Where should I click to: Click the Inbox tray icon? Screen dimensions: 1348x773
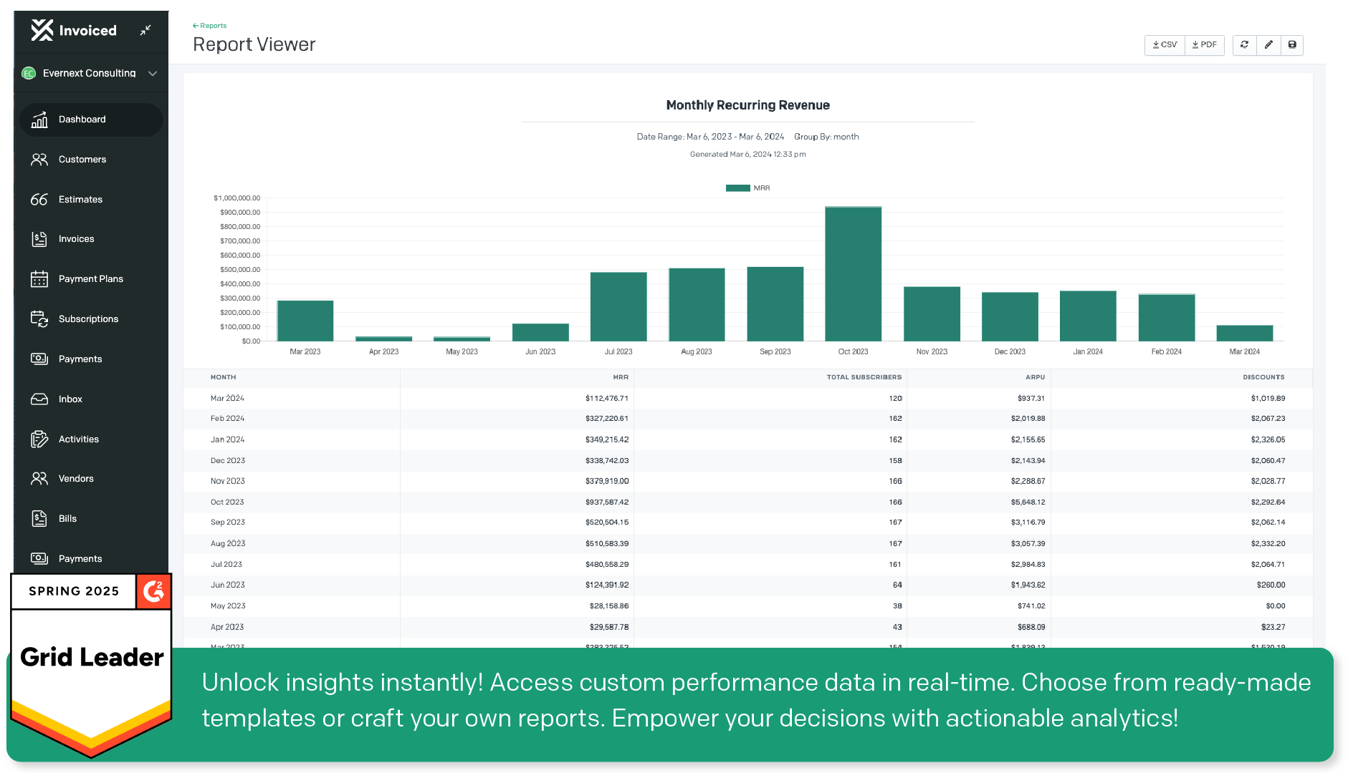coord(39,399)
